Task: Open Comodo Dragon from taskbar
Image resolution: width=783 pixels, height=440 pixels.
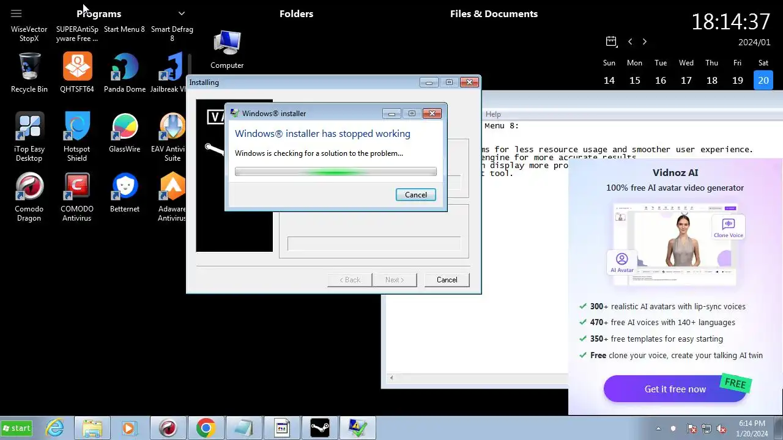Action: coord(168,428)
